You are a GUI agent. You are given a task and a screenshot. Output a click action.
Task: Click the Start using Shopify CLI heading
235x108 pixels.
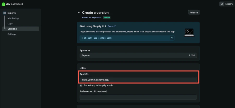coord(93,26)
